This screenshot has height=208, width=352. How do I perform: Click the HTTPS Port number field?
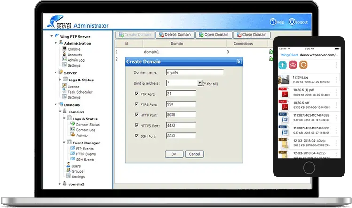click(181, 125)
